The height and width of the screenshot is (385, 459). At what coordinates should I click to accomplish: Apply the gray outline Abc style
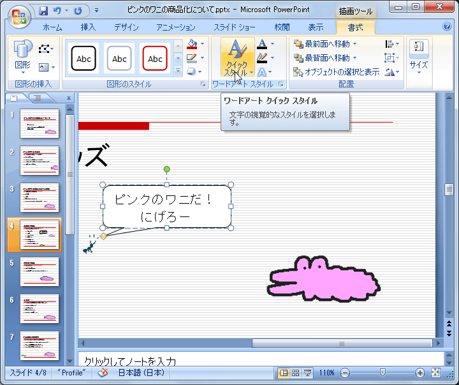[x=119, y=58]
